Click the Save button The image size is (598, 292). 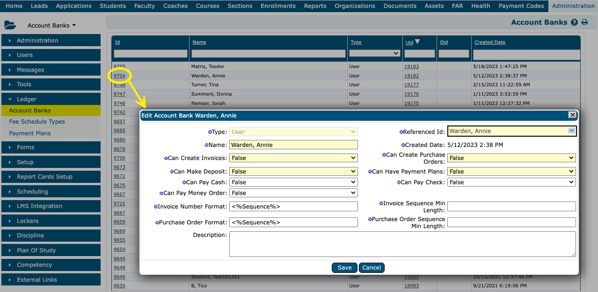[344, 268]
